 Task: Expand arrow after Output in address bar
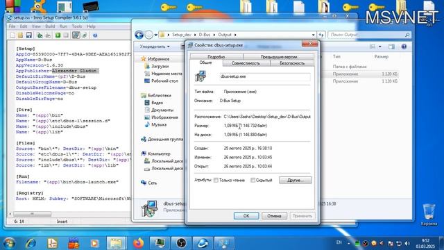(235, 35)
